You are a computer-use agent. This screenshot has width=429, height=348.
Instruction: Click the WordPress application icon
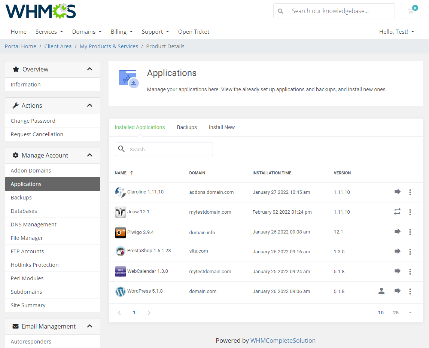(x=121, y=291)
